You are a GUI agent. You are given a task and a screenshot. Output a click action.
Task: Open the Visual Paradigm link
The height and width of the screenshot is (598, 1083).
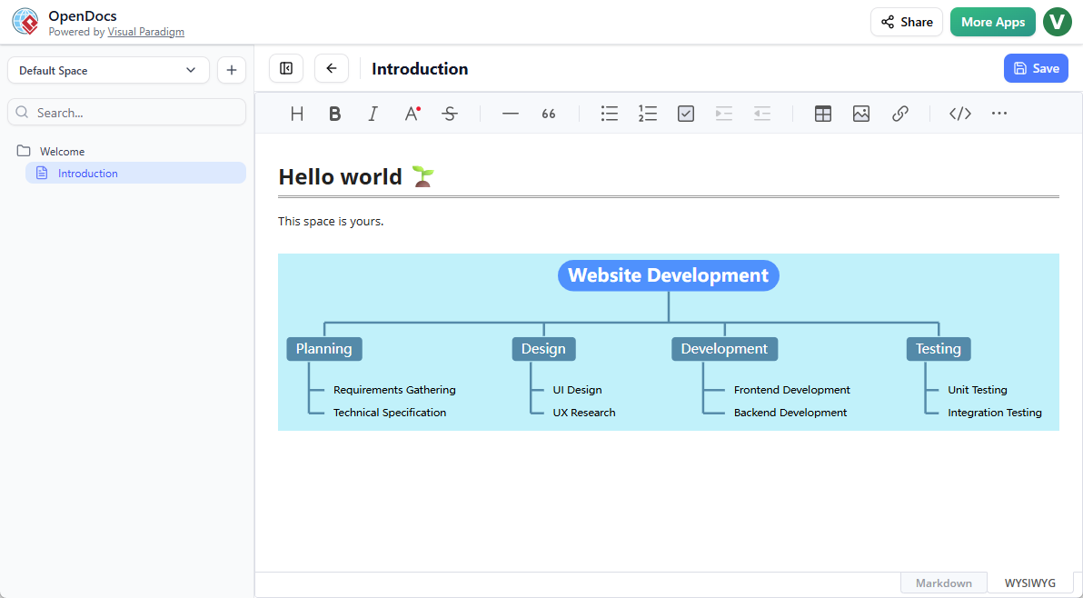click(145, 31)
